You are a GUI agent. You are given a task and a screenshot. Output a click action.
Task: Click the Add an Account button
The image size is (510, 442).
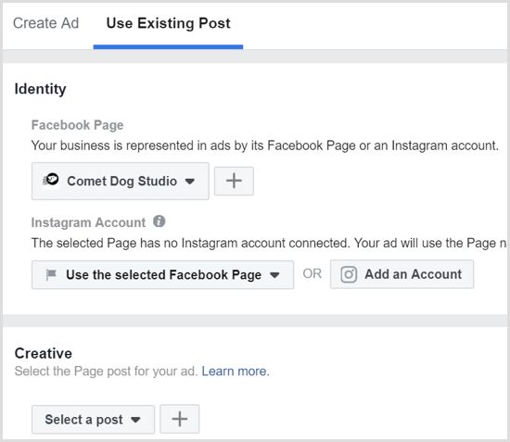pos(402,274)
